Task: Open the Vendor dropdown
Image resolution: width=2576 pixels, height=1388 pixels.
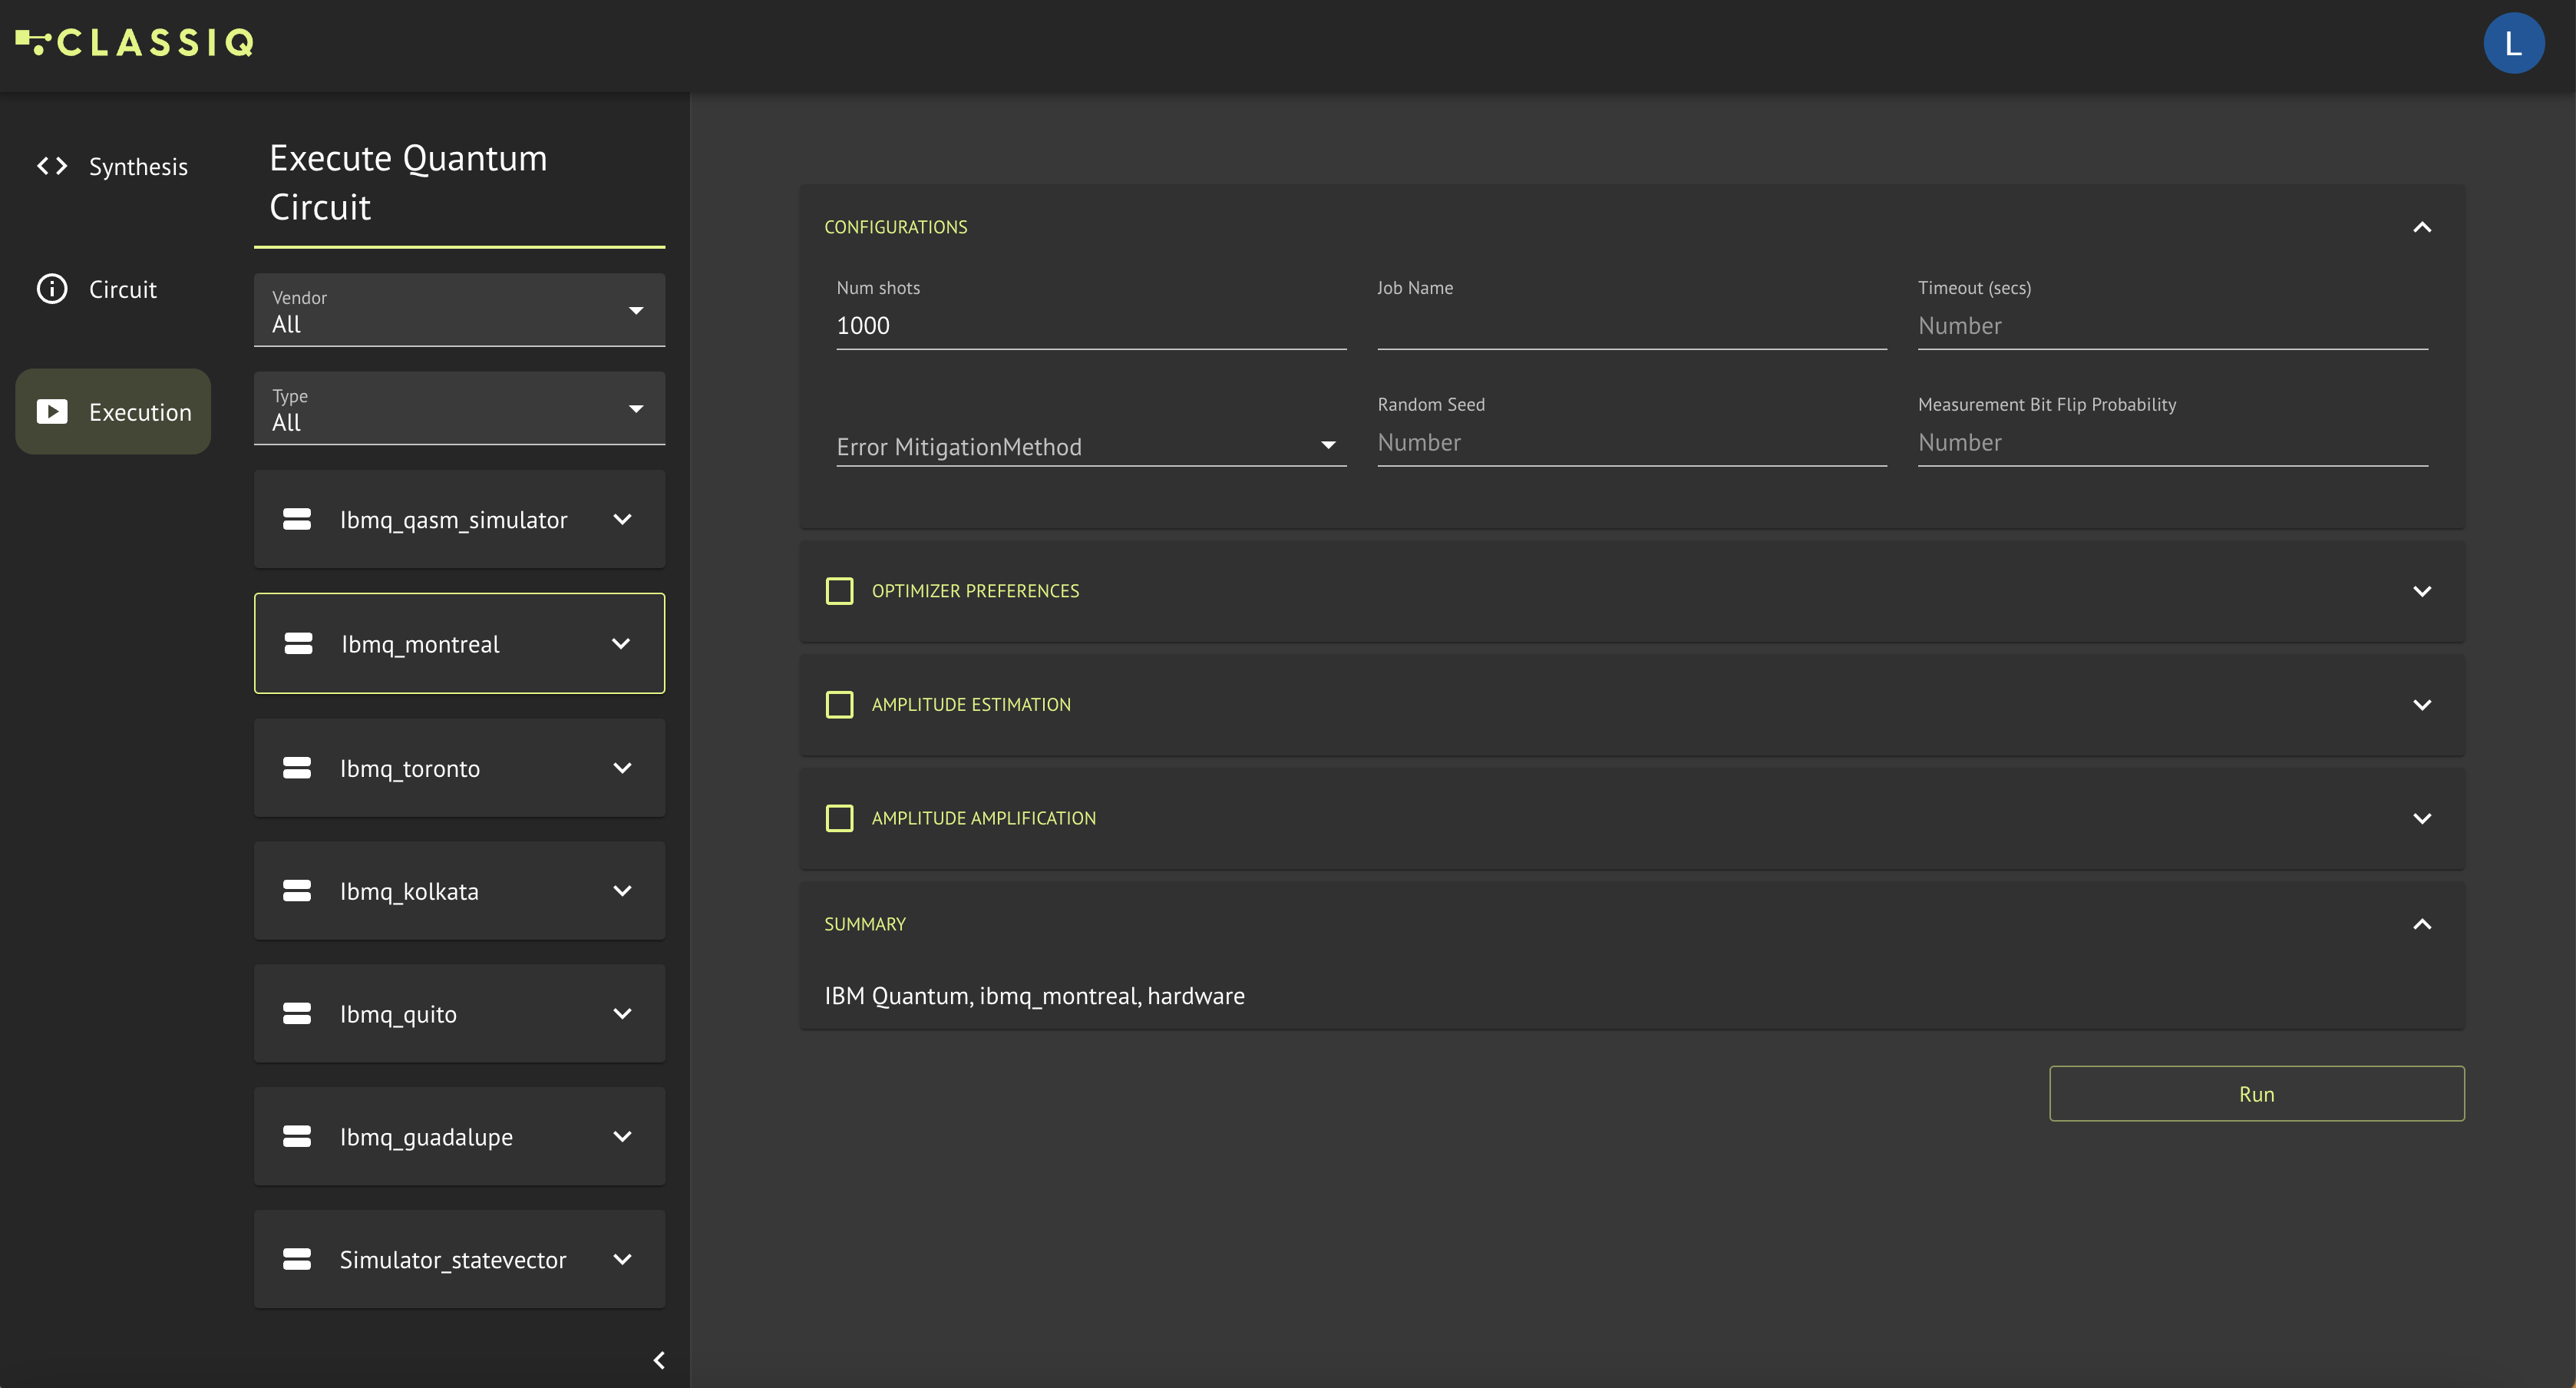Action: point(459,310)
